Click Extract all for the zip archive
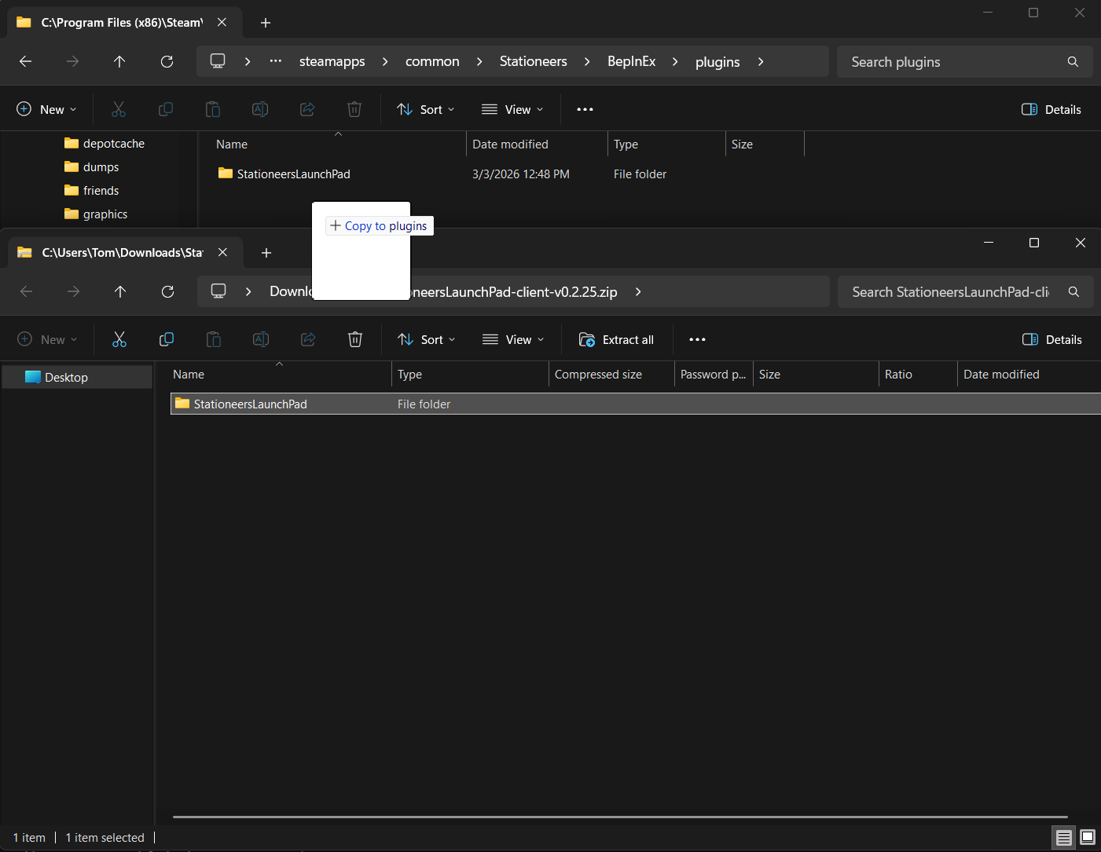The width and height of the screenshot is (1101, 852). (x=618, y=339)
